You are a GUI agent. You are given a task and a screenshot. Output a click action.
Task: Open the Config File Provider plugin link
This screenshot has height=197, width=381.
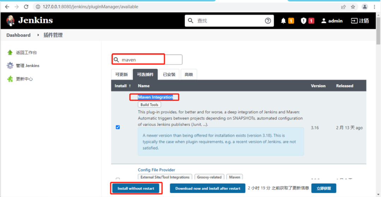(x=157, y=170)
